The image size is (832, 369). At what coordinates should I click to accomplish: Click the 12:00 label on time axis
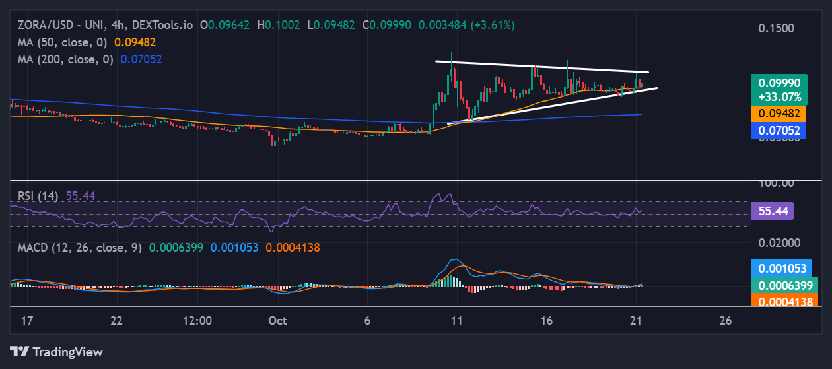coord(197,321)
